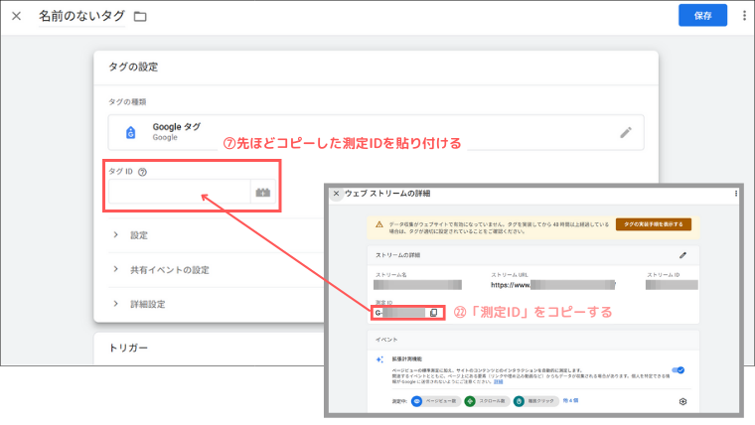Image resolution: width=755 pixels, height=425 pixels.
Task: Edit the tag type with the pencil icon
Action: click(626, 132)
